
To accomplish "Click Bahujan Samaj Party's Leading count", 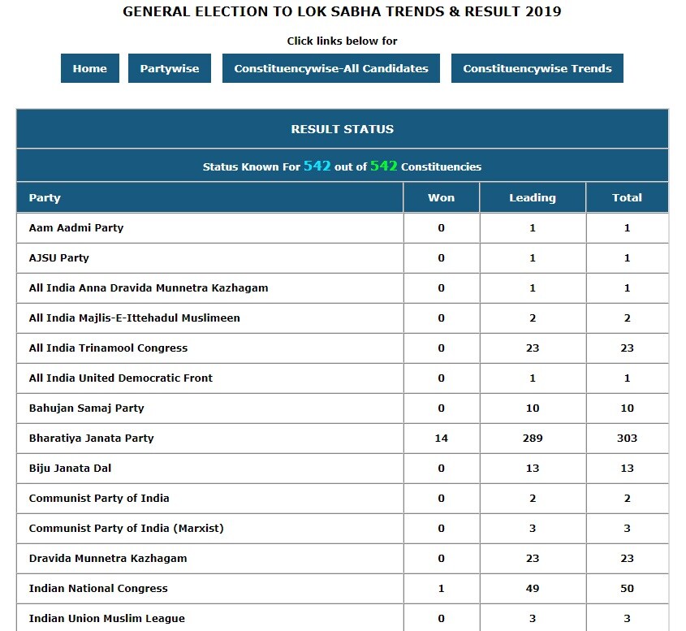I will tap(533, 408).
